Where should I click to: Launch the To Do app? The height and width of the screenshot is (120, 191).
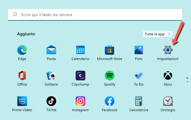139,76
